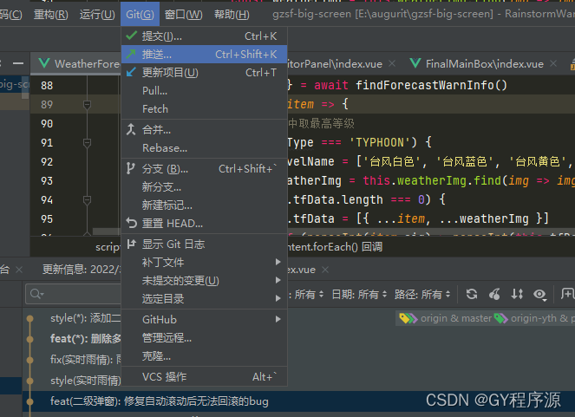Click the search magnifier icon in log filter
Viewport: 575px width, 417px height.
[36, 294]
